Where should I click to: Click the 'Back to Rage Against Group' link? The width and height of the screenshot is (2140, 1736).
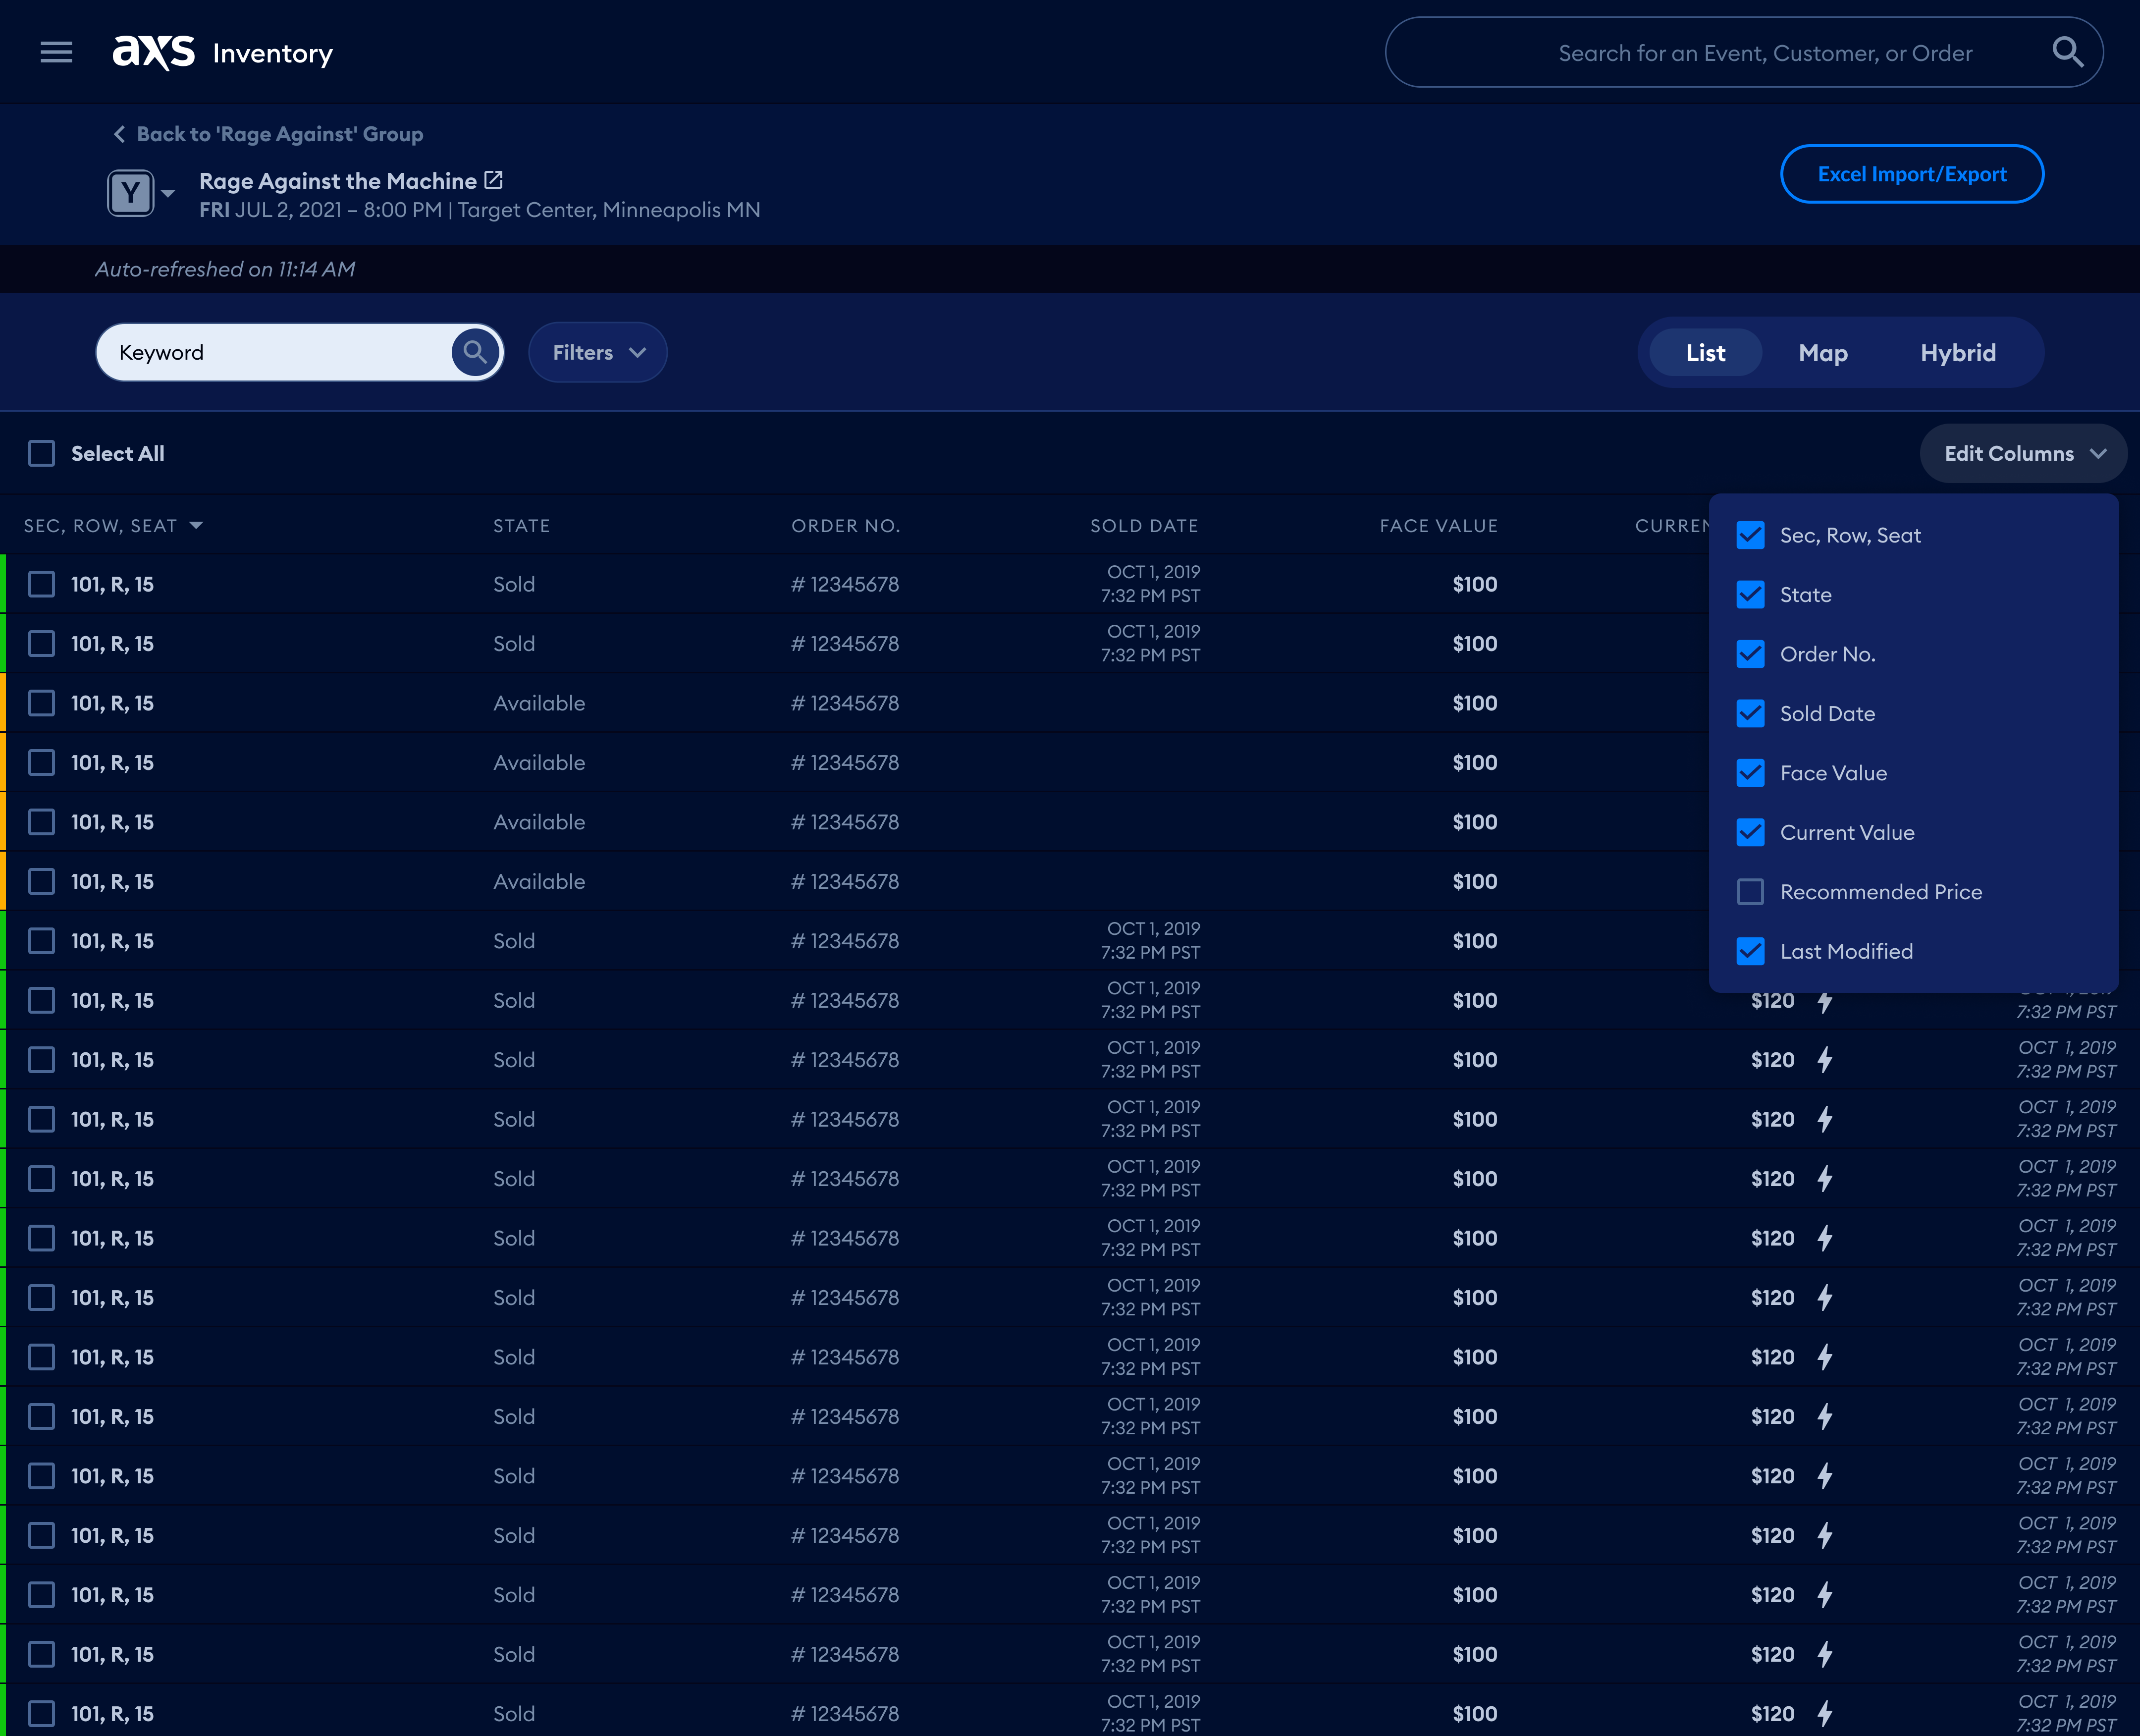tap(280, 133)
